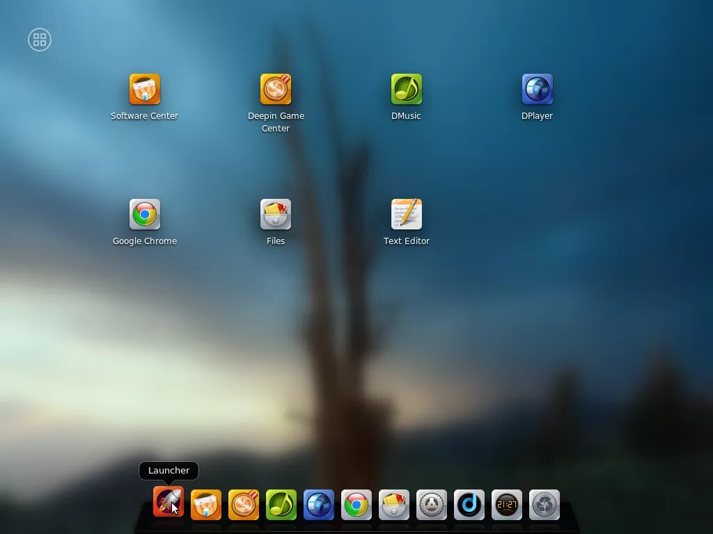
Task: Open DPlayer from the launcher grid
Action: pos(538,89)
